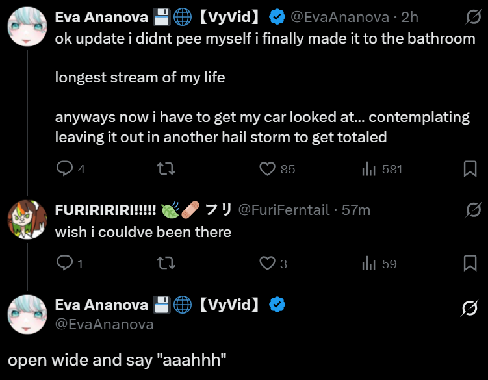This screenshot has height=380, width=488.
Task: Click the FURIRIRIRI!!!!! display name
Action: [x=105, y=210]
